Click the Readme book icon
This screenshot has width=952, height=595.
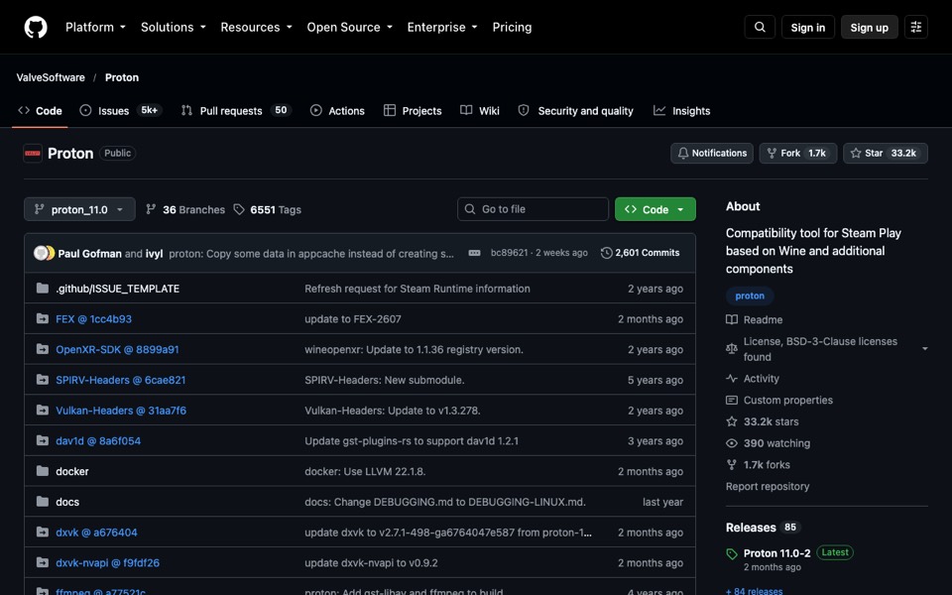point(732,320)
